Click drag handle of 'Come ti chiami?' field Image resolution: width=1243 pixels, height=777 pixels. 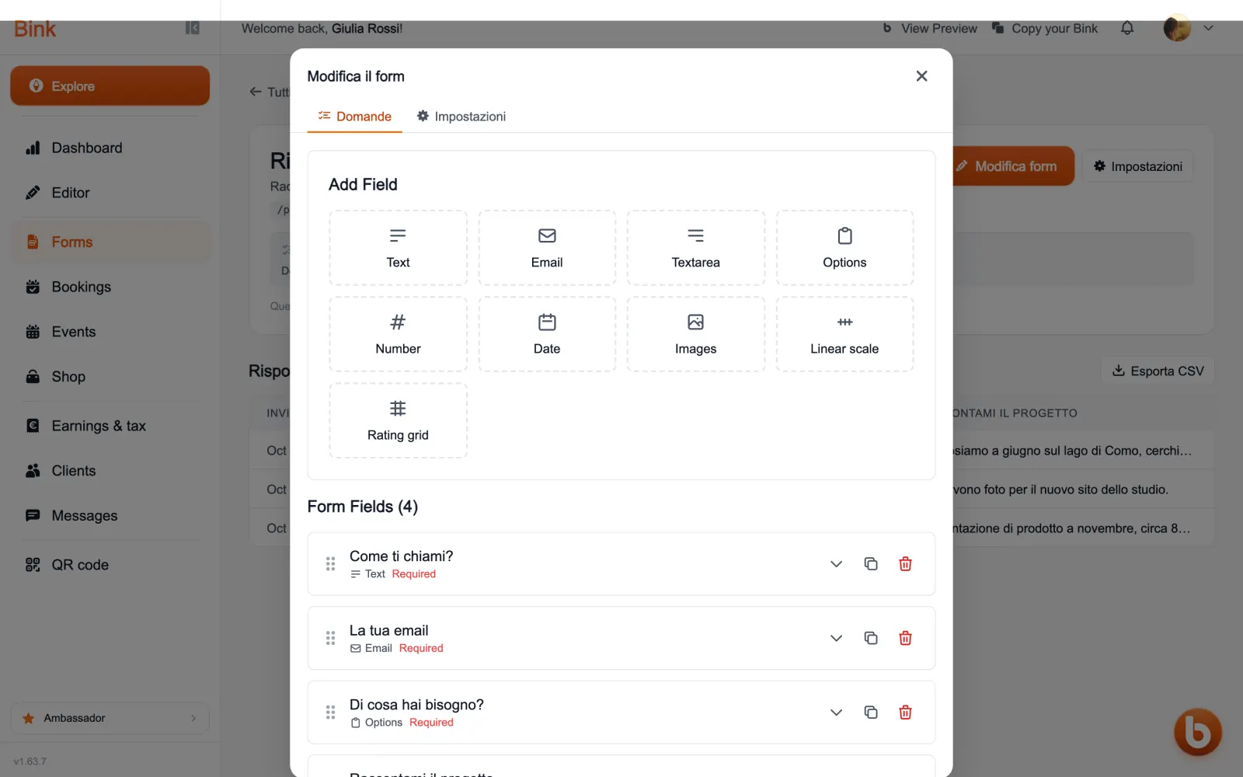tap(330, 564)
